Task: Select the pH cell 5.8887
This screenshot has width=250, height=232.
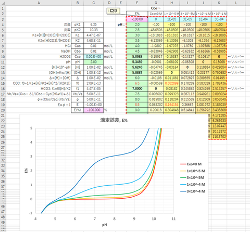Action: 137,73
